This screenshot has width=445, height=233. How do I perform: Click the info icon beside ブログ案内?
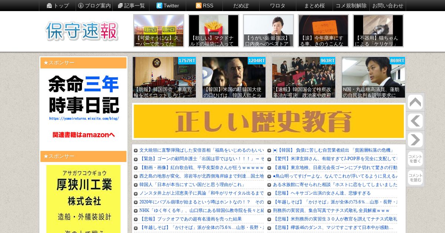click(x=80, y=6)
